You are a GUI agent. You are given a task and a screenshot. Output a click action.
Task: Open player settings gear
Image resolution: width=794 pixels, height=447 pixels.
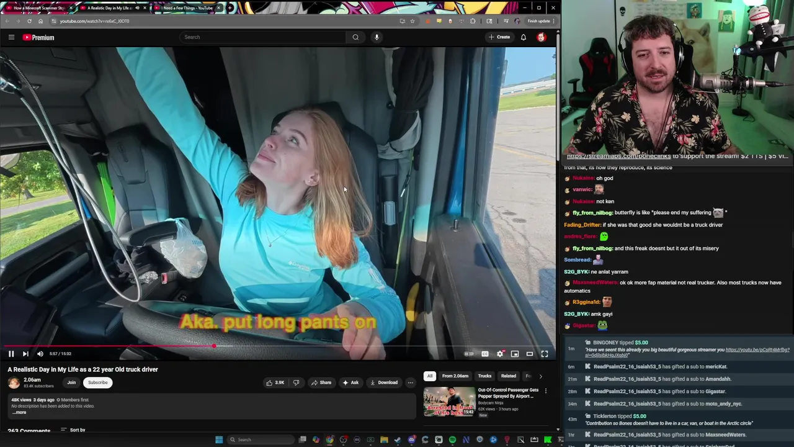click(500, 354)
